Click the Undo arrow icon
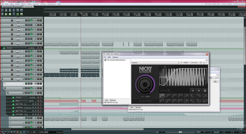Screen dimensions: 246x134 pos(18,10)
